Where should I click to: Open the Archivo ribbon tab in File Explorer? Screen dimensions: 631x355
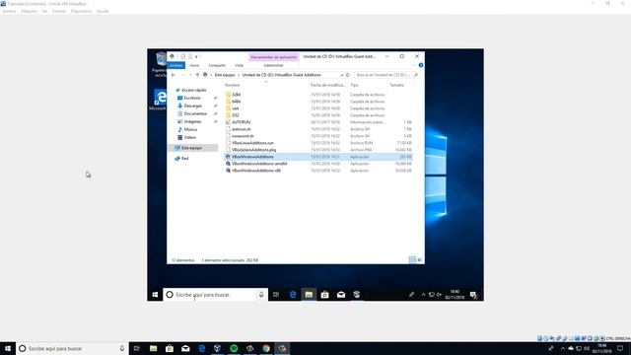(176, 65)
